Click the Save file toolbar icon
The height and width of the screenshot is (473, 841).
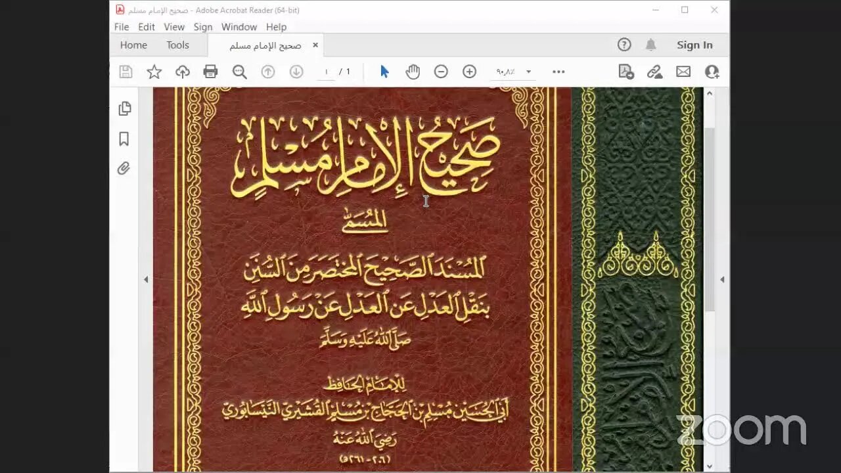pos(125,72)
